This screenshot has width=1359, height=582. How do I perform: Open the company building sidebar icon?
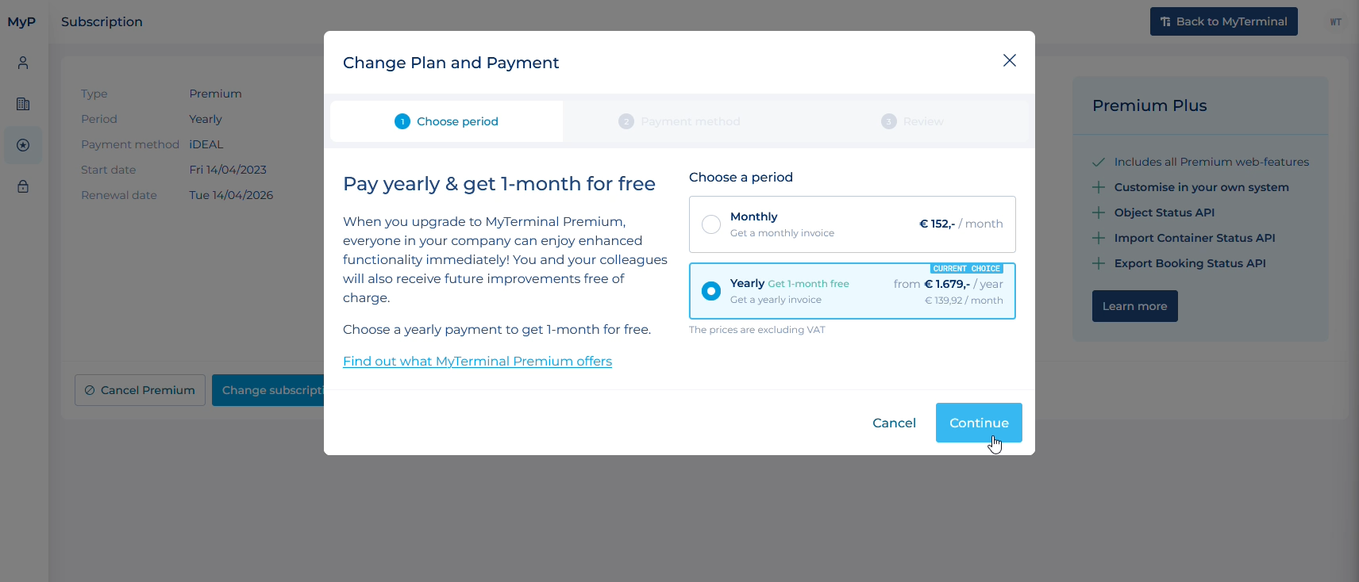[23, 104]
